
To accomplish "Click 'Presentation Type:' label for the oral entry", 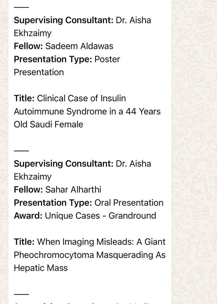I will pos(53,203).
